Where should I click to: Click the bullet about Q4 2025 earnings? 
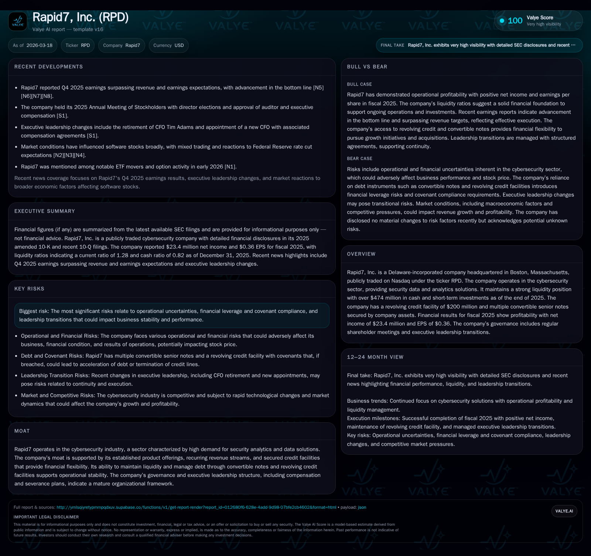click(x=172, y=92)
